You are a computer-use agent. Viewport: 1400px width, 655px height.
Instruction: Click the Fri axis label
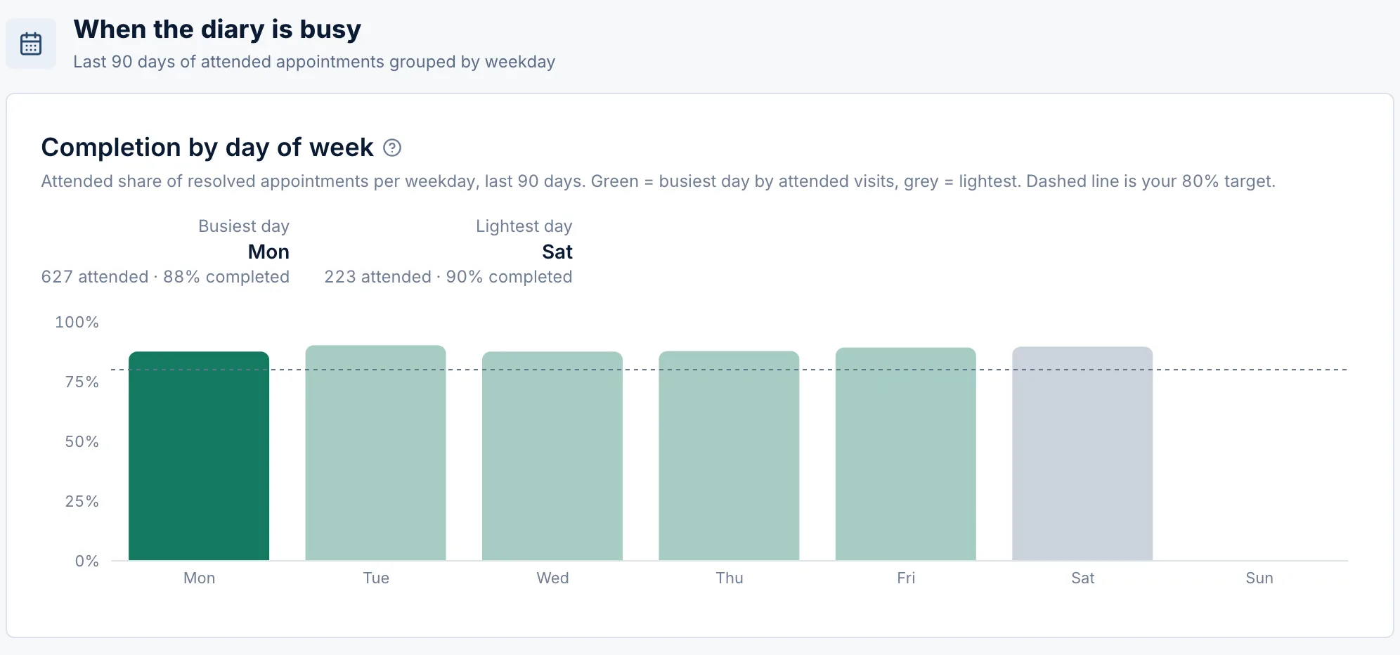pyautogui.click(x=906, y=578)
